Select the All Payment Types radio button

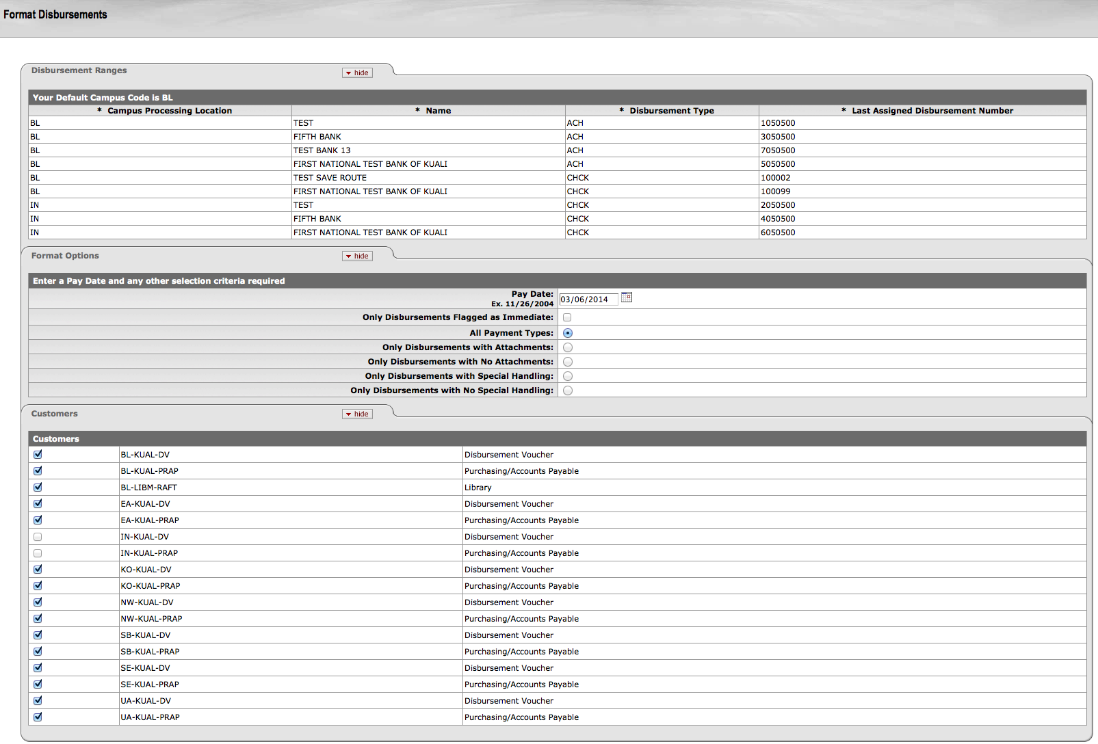pyautogui.click(x=568, y=333)
